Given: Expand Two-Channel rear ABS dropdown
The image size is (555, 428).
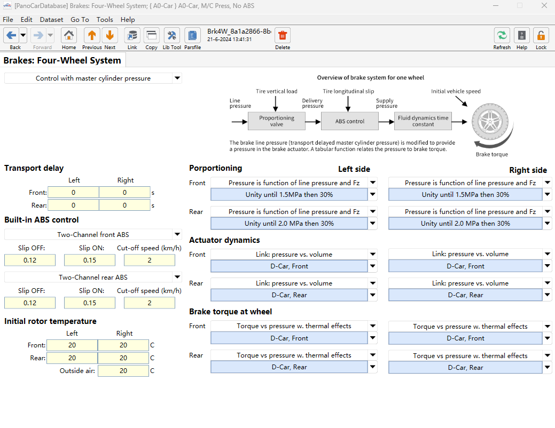Looking at the screenshot, I should pos(177,277).
